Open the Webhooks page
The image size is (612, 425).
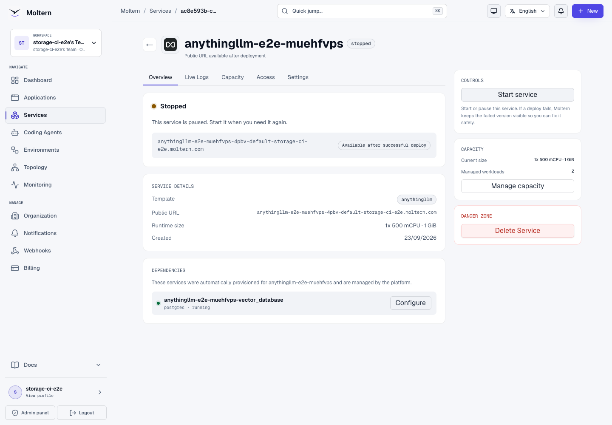pyautogui.click(x=55, y=251)
